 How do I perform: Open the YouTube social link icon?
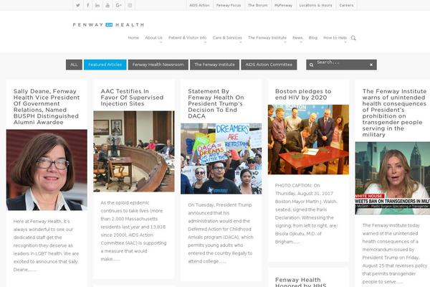[107, 5]
